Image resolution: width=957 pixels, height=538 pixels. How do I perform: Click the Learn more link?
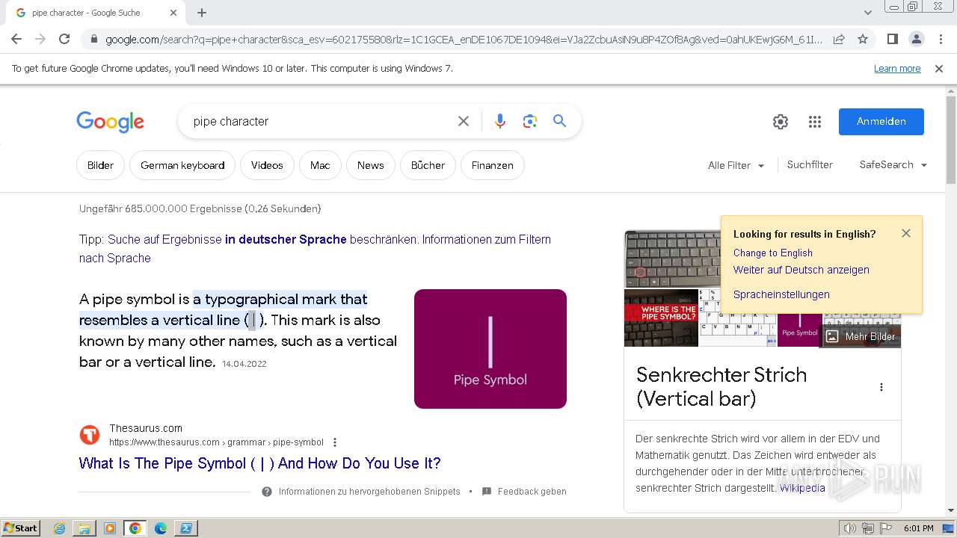click(897, 69)
